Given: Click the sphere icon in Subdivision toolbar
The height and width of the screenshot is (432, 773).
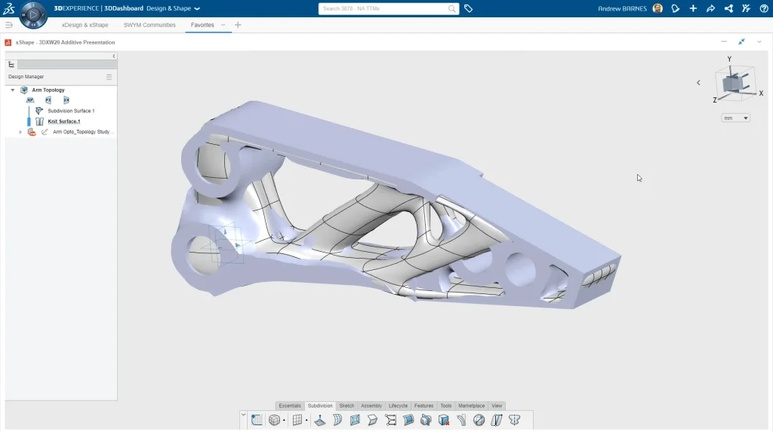Looking at the screenshot, I should [479, 420].
